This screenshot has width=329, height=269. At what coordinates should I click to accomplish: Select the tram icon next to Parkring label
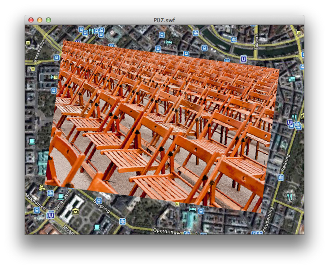281,178
